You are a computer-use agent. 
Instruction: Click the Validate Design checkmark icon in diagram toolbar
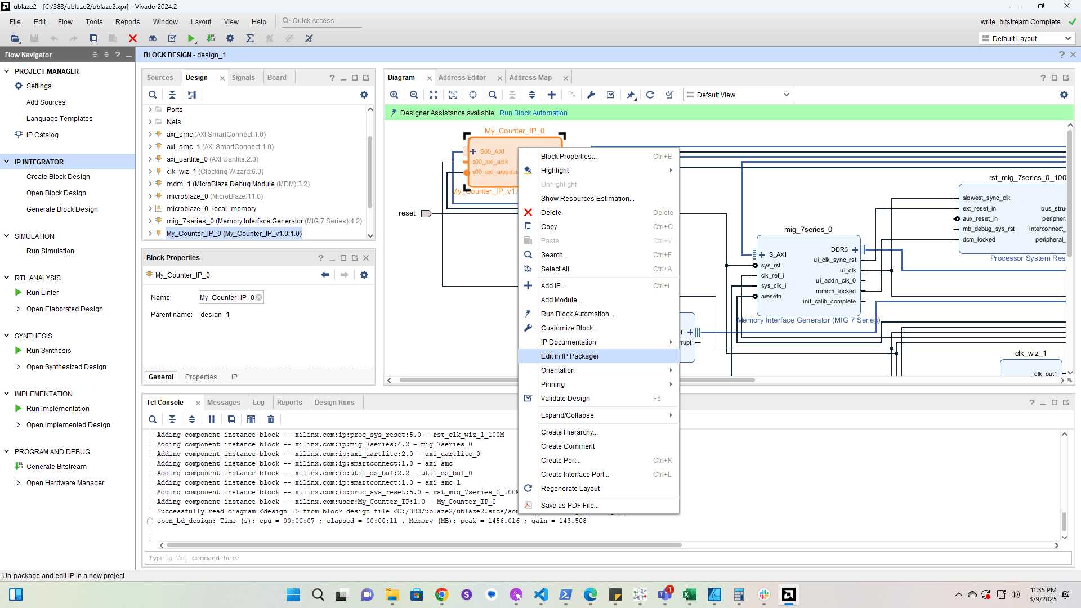point(611,95)
